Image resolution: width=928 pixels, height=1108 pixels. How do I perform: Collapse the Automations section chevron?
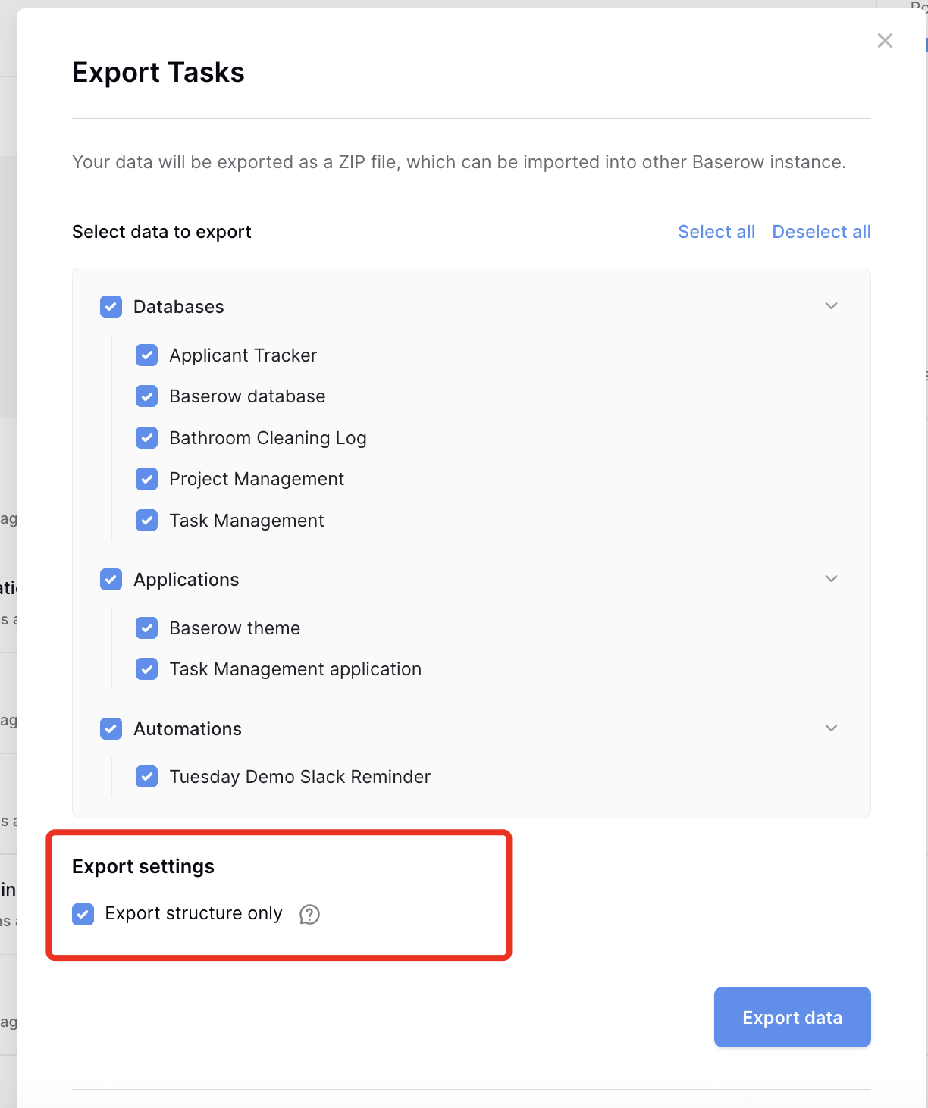831,728
